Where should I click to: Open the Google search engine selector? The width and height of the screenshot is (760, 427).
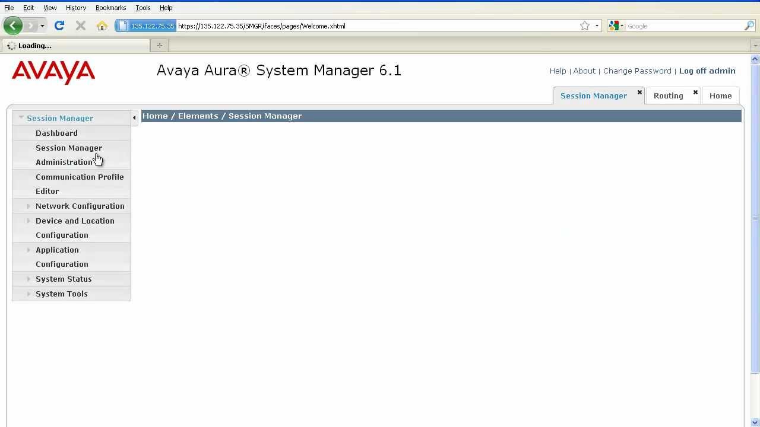616,26
